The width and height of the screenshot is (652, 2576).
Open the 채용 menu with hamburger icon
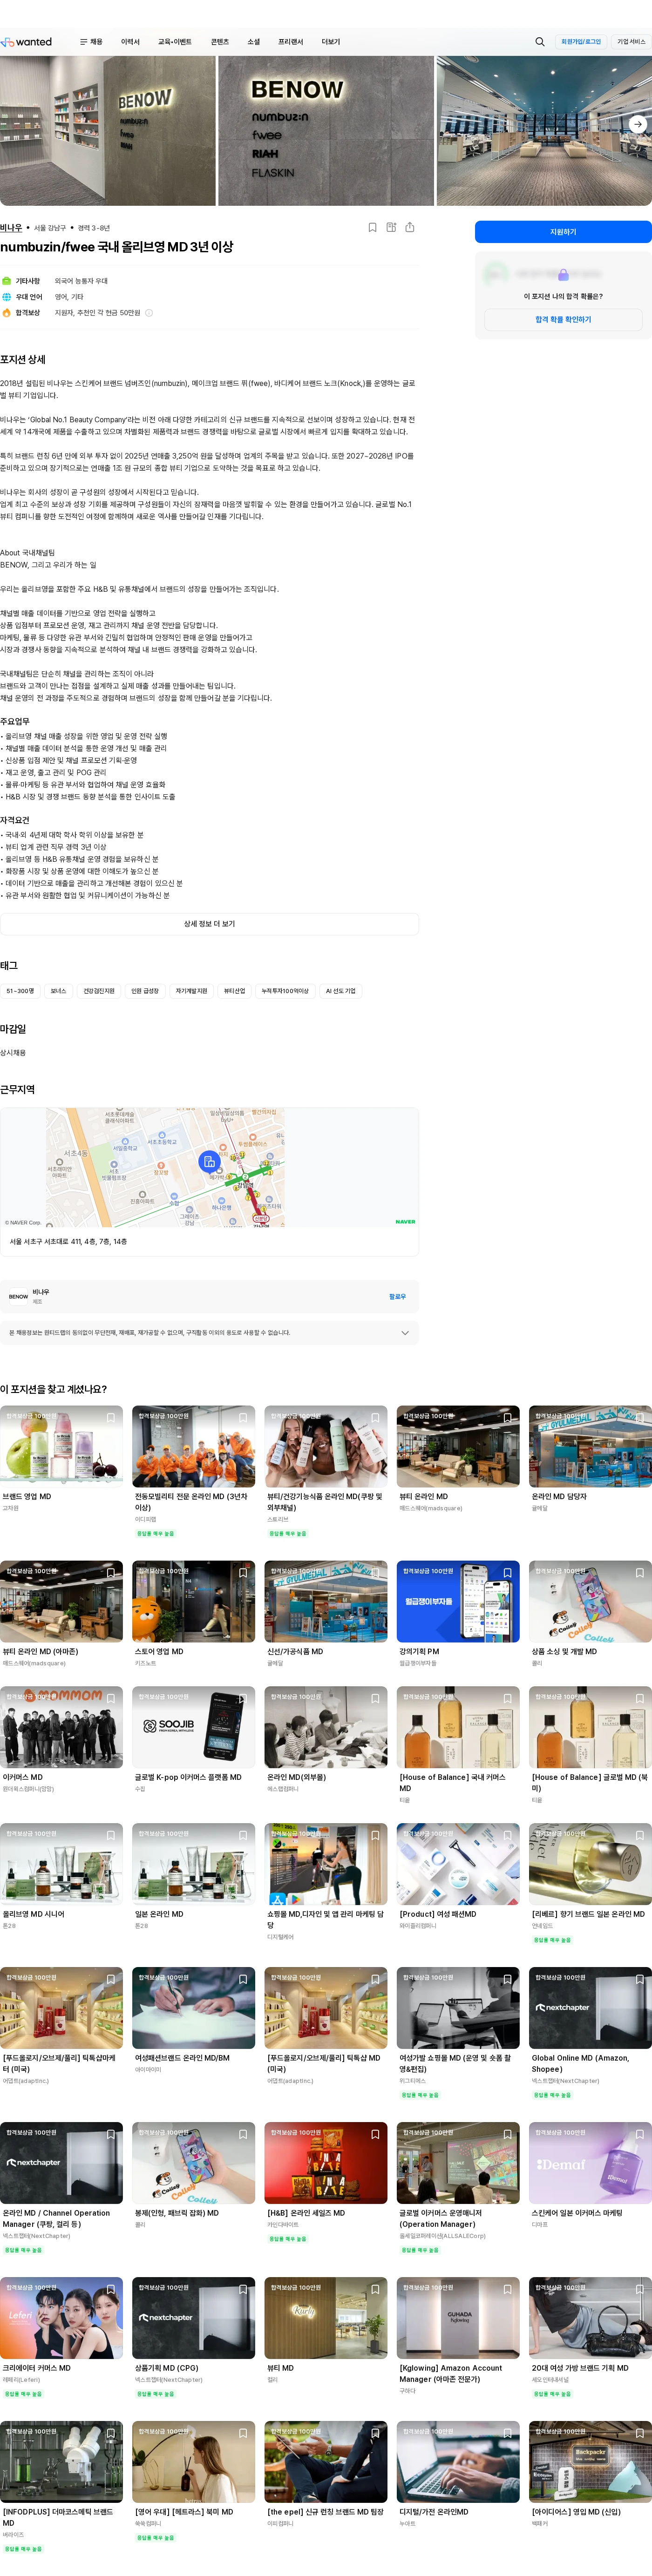(91, 42)
